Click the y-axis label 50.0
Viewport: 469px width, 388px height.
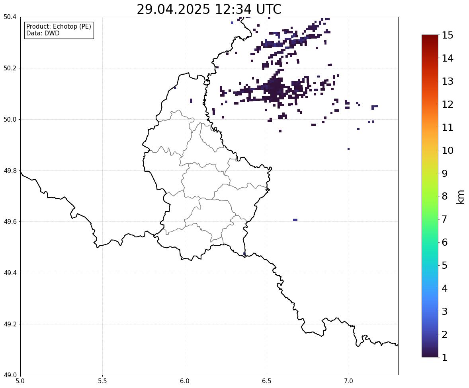pos(10,120)
